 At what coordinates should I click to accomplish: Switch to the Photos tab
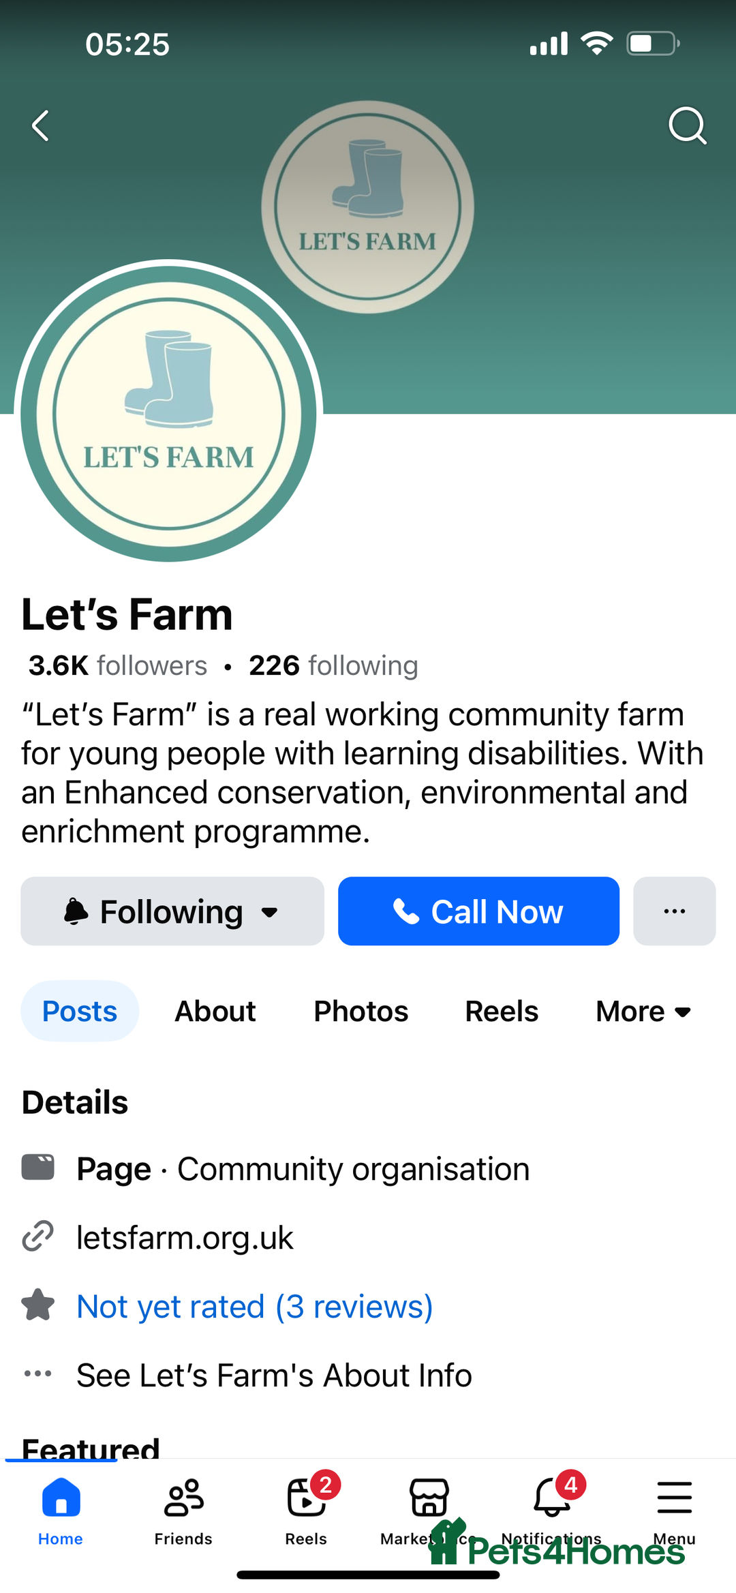pyautogui.click(x=361, y=1011)
